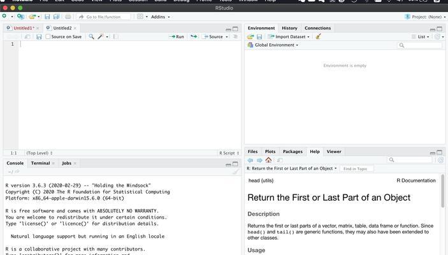Switch to the Files tab
Viewport: 448px width, 255px height.
click(x=252, y=152)
